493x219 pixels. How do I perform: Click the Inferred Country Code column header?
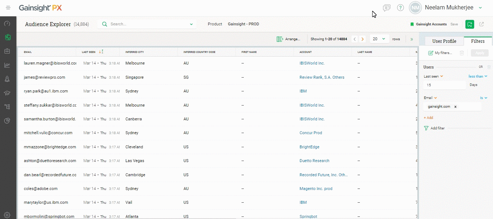coord(200,52)
